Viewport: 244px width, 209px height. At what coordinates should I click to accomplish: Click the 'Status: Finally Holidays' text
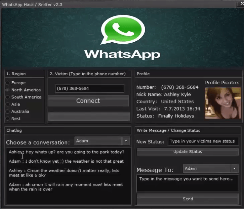point(165,116)
